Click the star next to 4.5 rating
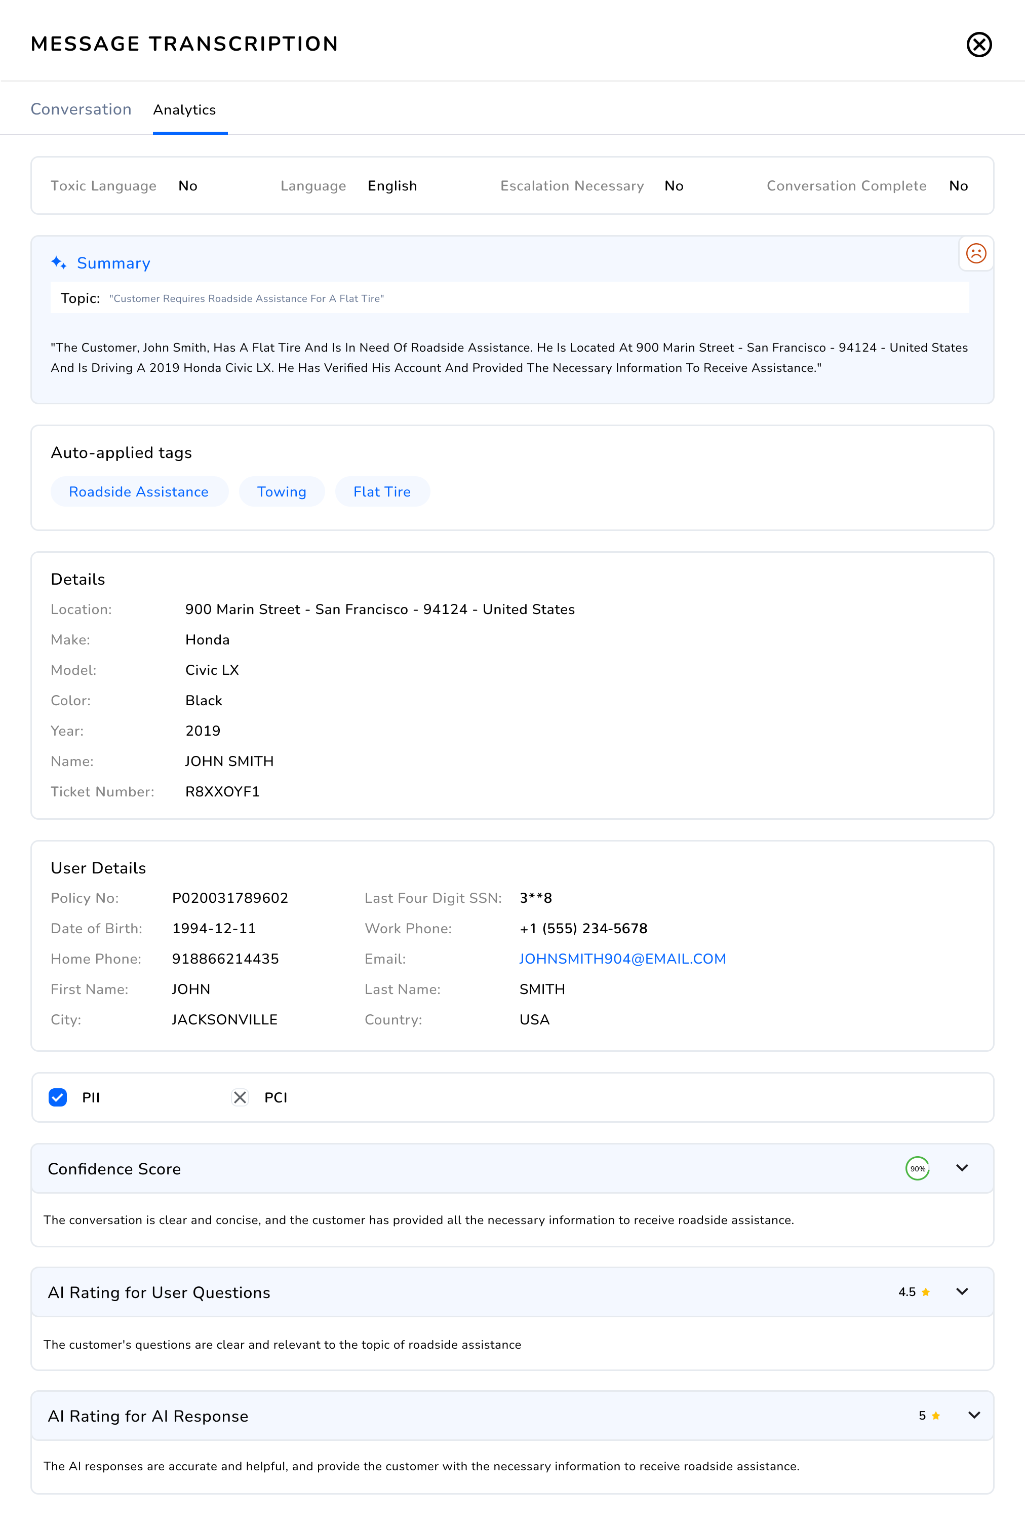1025x1525 pixels. (x=925, y=1291)
